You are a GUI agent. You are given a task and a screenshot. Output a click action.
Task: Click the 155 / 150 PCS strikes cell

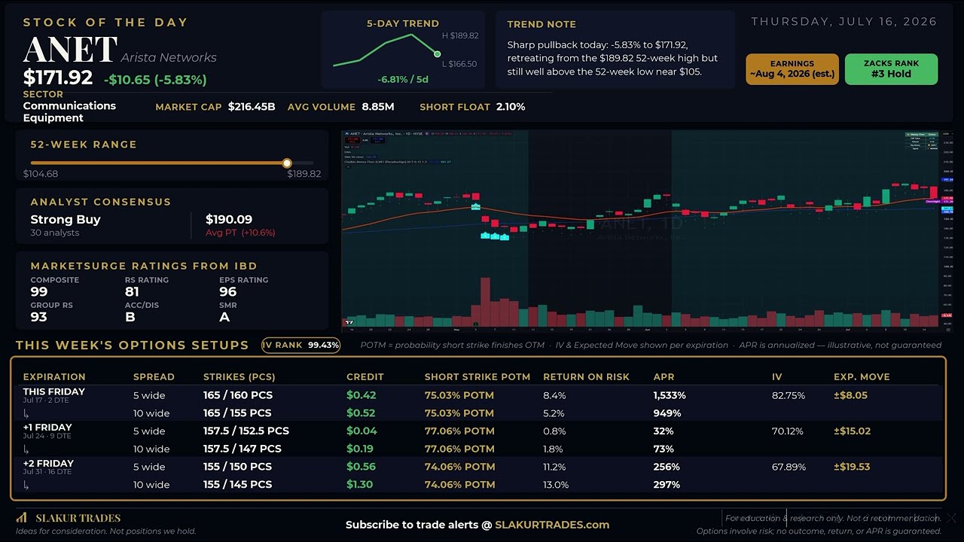(x=238, y=467)
